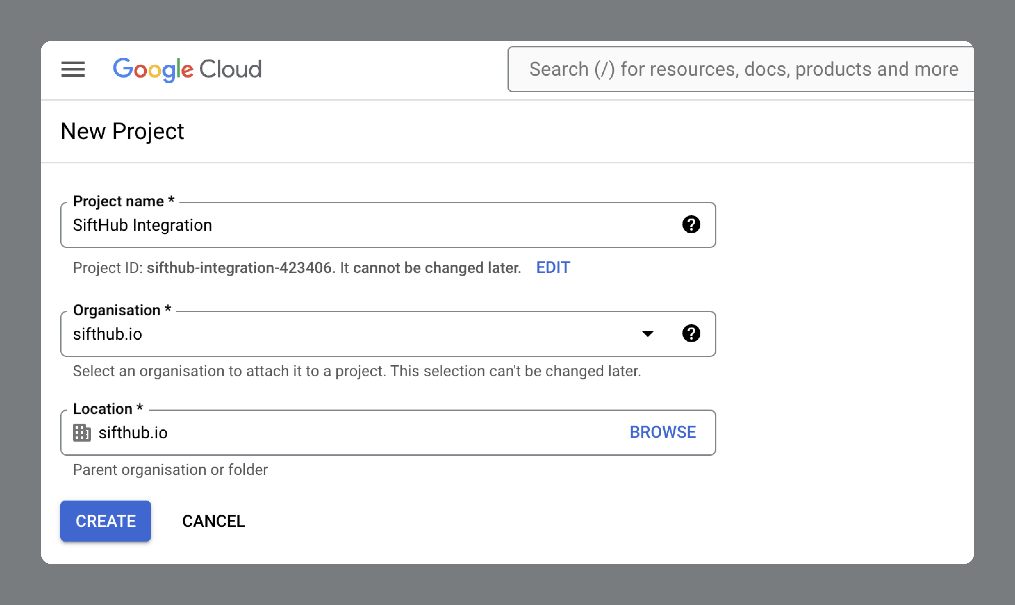The image size is (1015, 605).
Task: Click the help icon beside Project name
Action: (x=691, y=225)
